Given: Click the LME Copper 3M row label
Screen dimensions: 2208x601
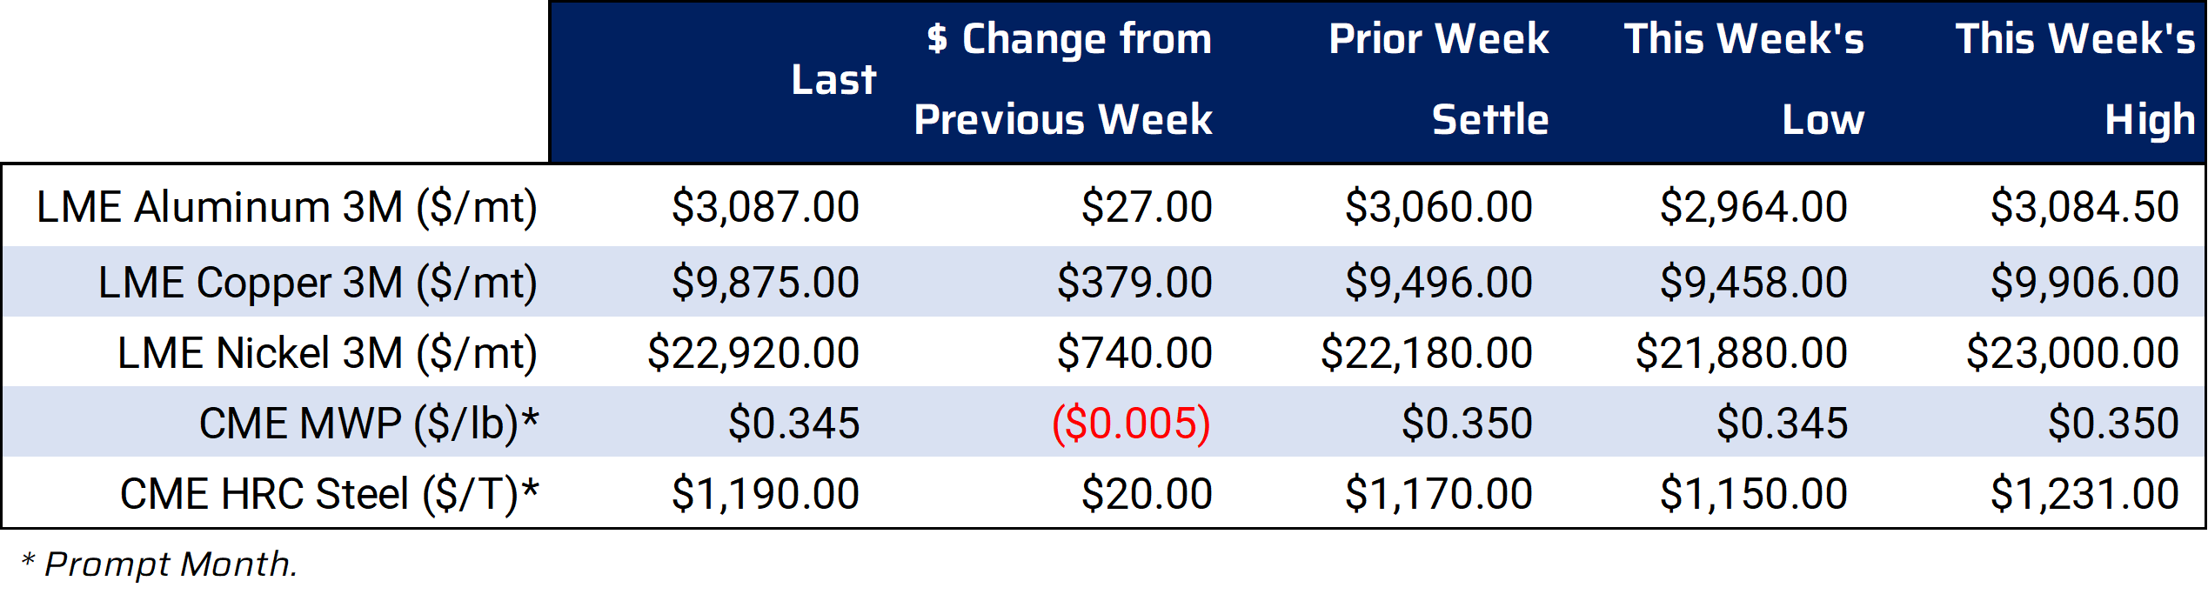Looking at the screenshot, I should coord(318,284).
